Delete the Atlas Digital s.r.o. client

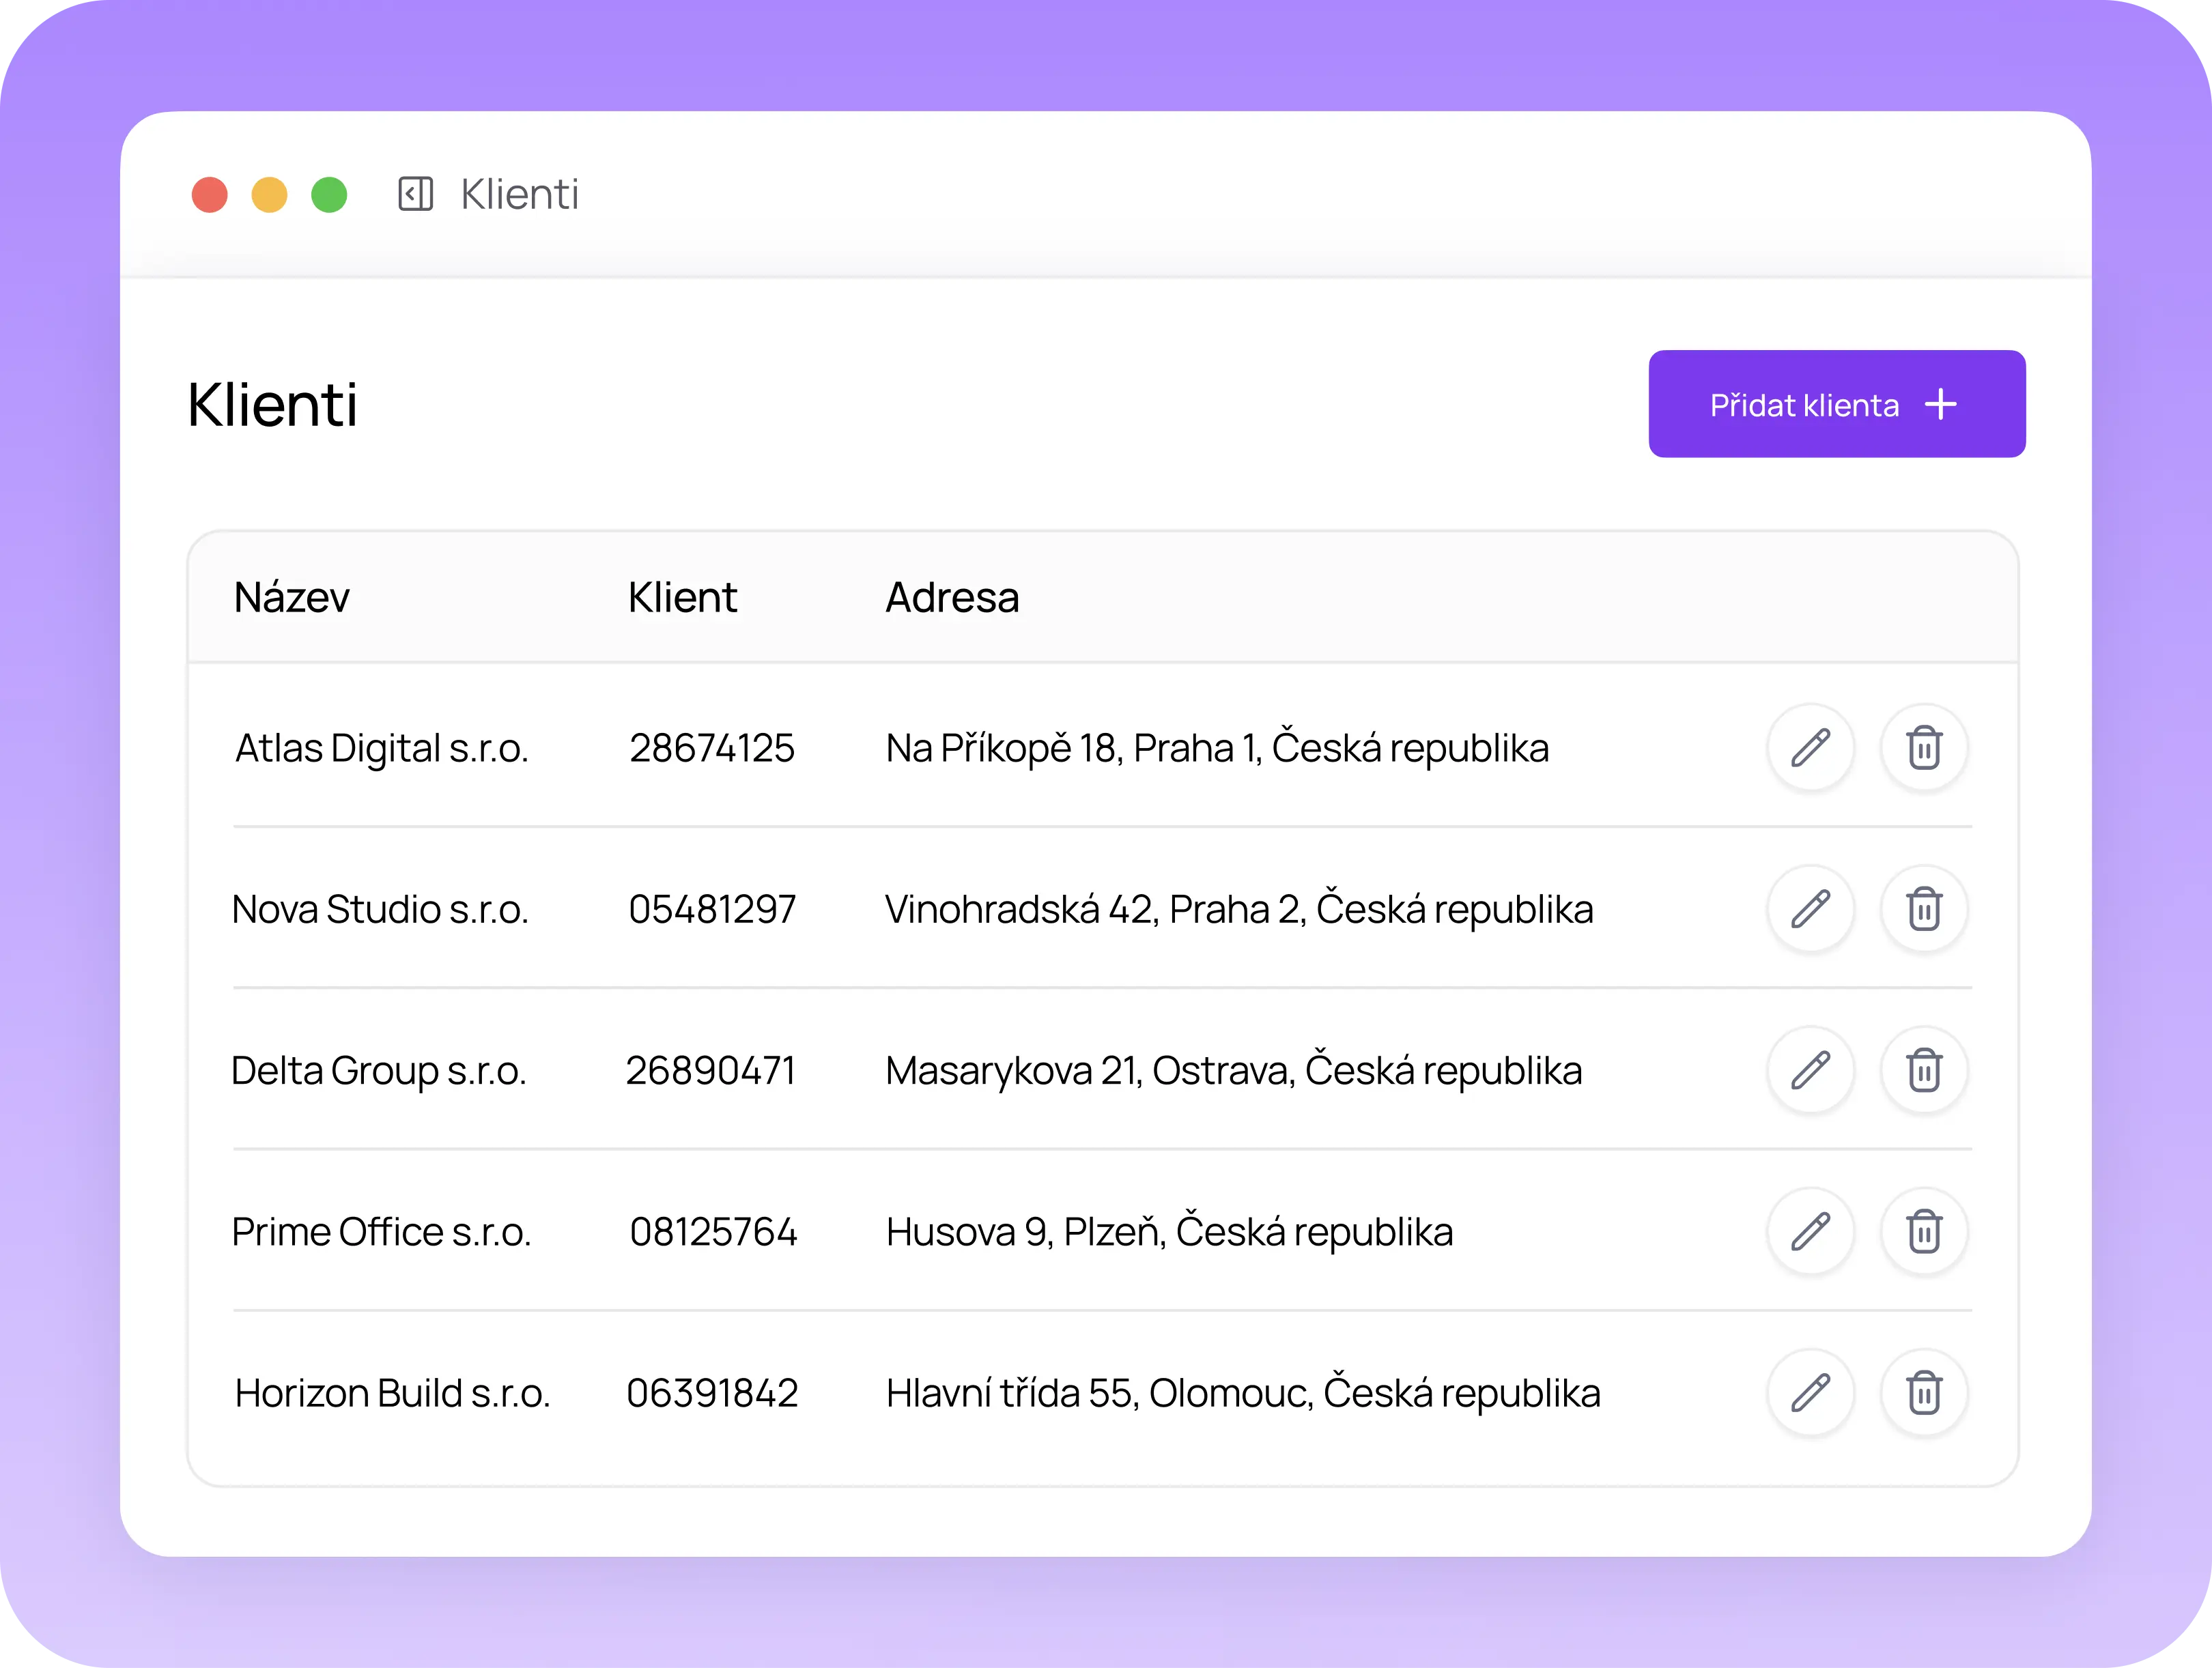[1923, 747]
